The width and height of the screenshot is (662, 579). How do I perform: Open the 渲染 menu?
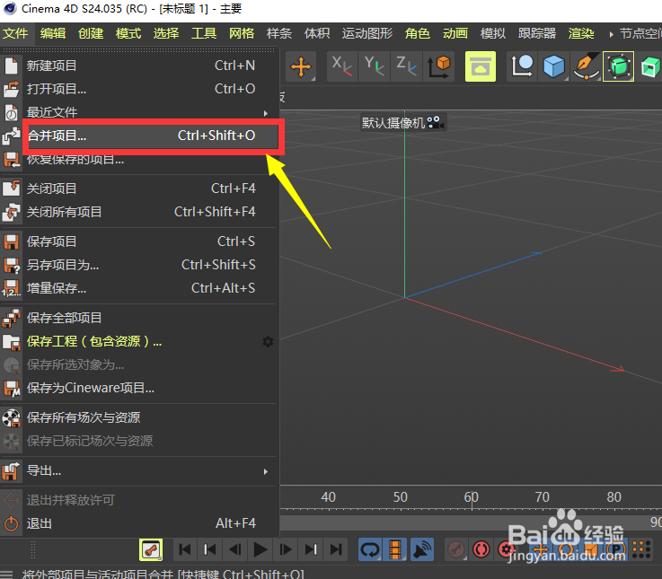(581, 33)
